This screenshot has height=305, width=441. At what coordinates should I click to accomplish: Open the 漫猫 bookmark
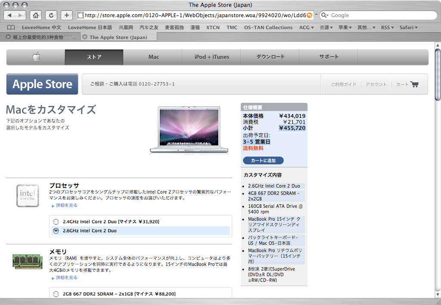pyautogui.click(x=195, y=28)
